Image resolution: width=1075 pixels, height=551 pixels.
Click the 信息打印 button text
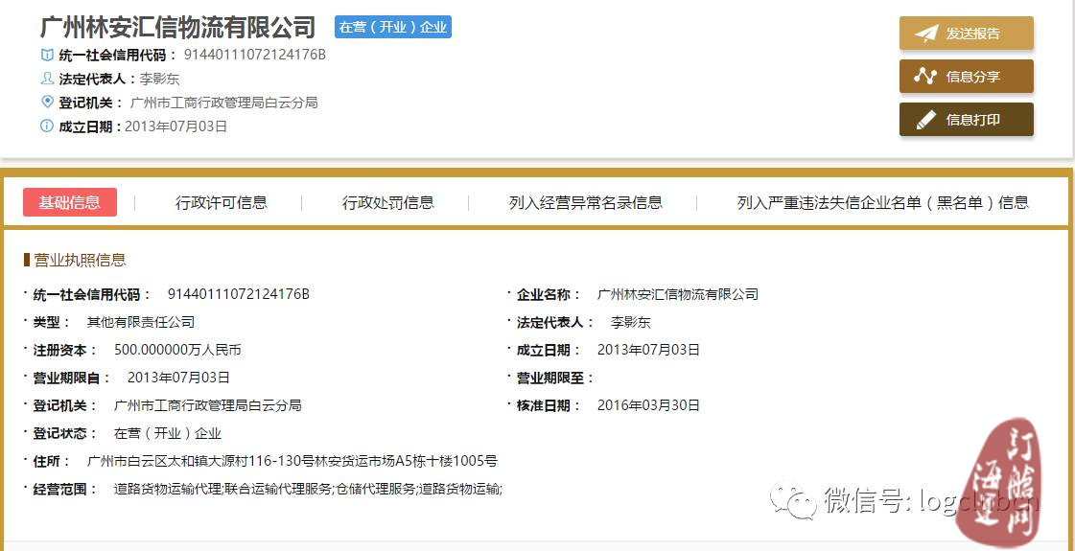tap(972, 120)
